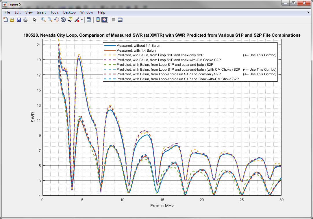The height and width of the screenshot is (219, 313).
Task: Click x-axis tick label 30
Action: click(281, 200)
